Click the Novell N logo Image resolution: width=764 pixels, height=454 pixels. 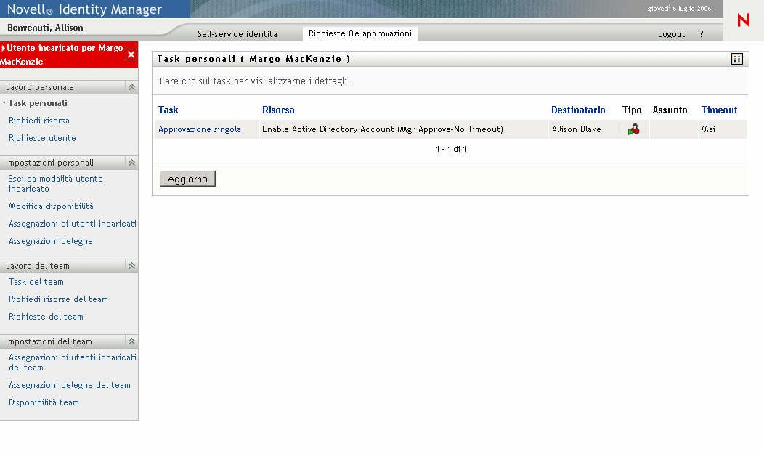coord(743,21)
